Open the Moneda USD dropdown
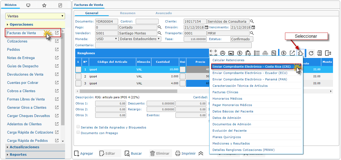 click(x=107, y=39)
